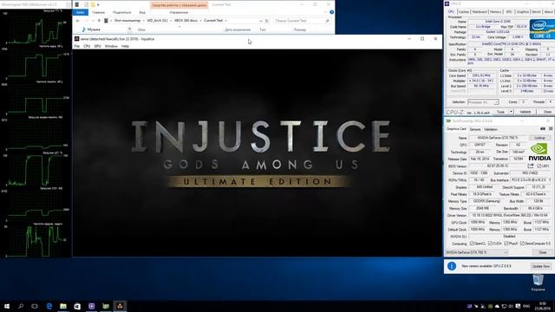This screenshot has height=312, width=555.
Task: Click the screenshot camera icon in GPU-Z
Action: pos(543,129)
